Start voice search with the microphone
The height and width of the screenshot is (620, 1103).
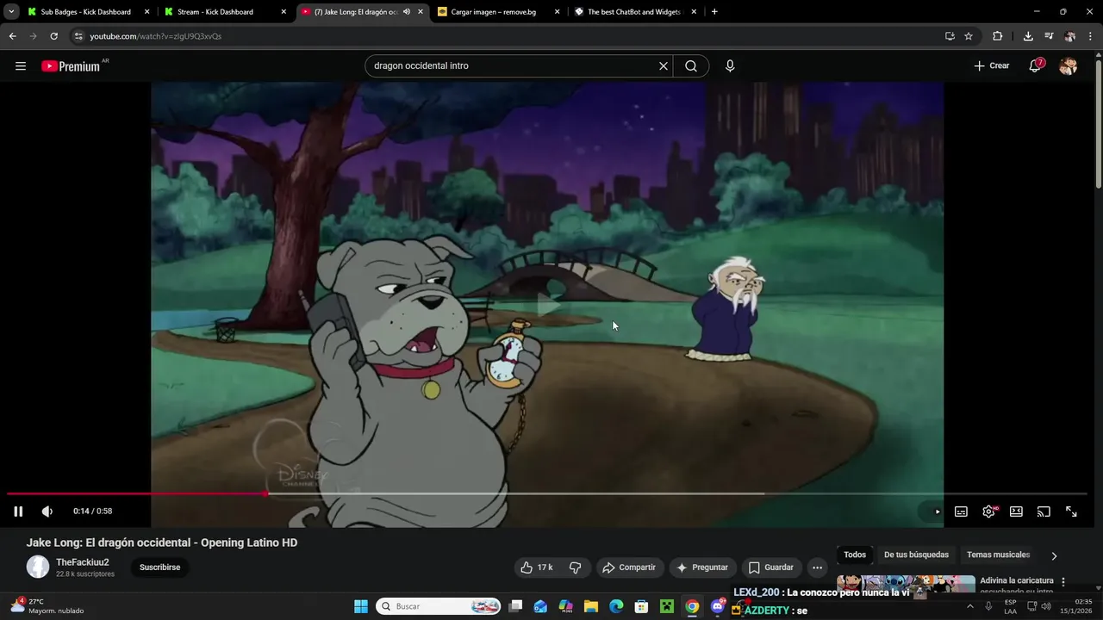point(730,65)
